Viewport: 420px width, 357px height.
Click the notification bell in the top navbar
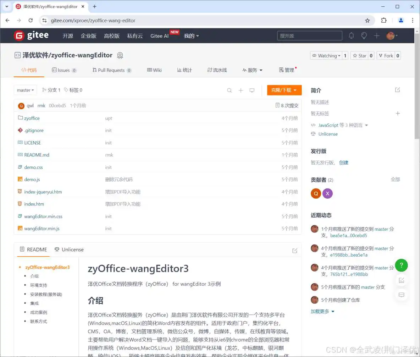351,35
